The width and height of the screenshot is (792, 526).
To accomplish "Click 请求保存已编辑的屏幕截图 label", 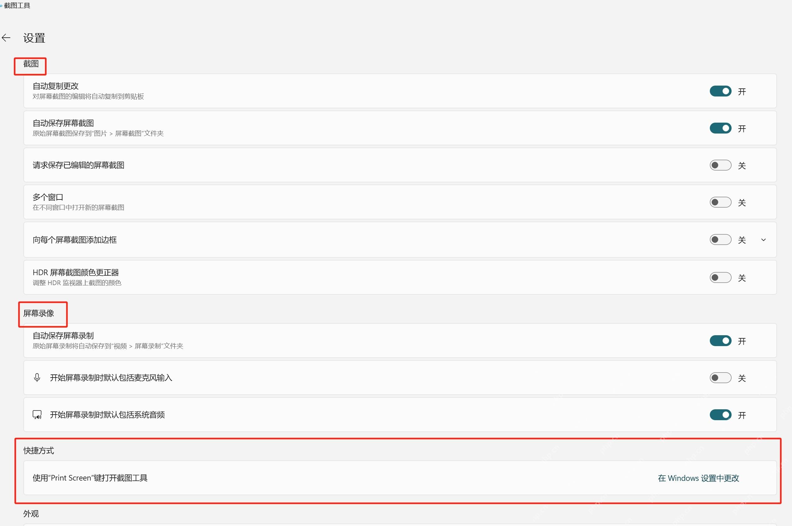I will click(78, 165).
